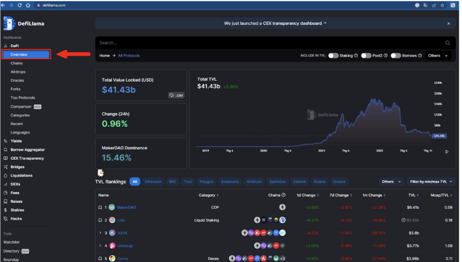Toggle Staking in TVL calculation

[x=333, y=55]
